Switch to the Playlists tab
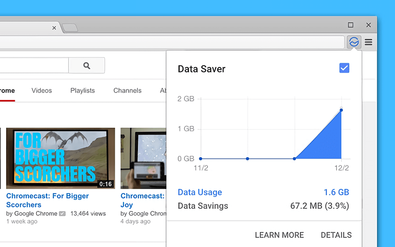This screenshot has width=395, height=247. [83, 91]
